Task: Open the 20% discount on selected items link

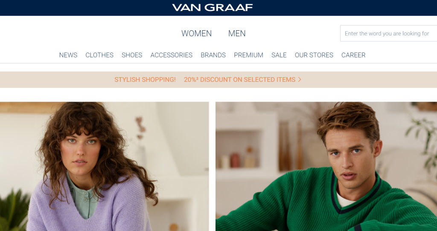Action: tap(240, 80)
